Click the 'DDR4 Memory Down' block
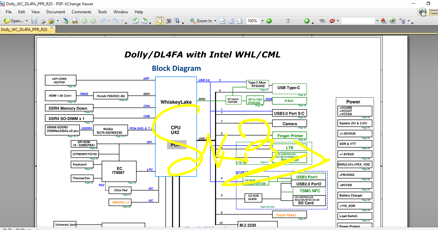This screenshot has width=438, height=230. coord(69,108)
